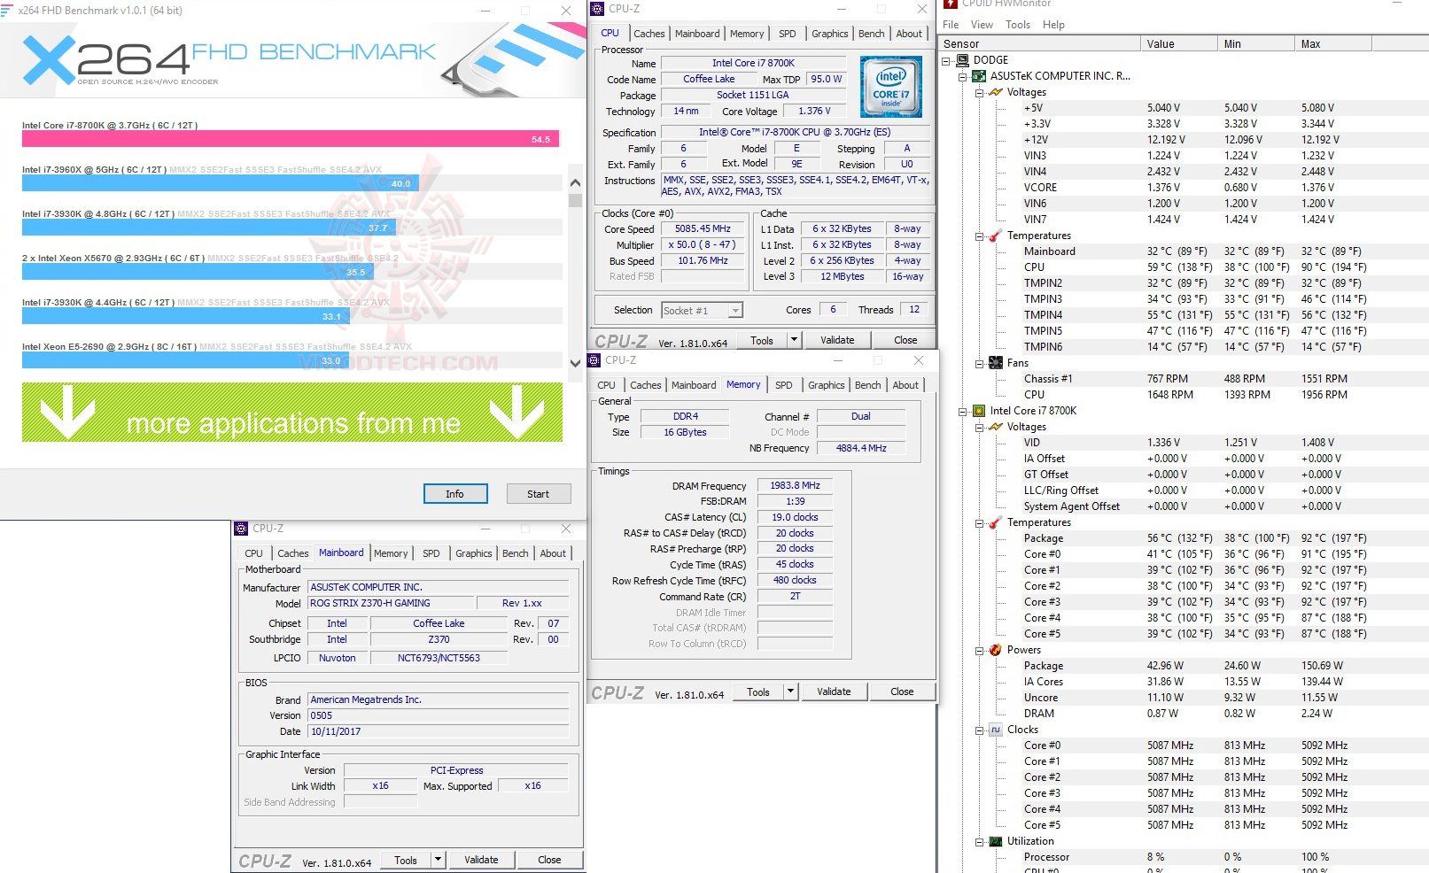Click the Fans icon in HWMonitor

pos(996,363)
